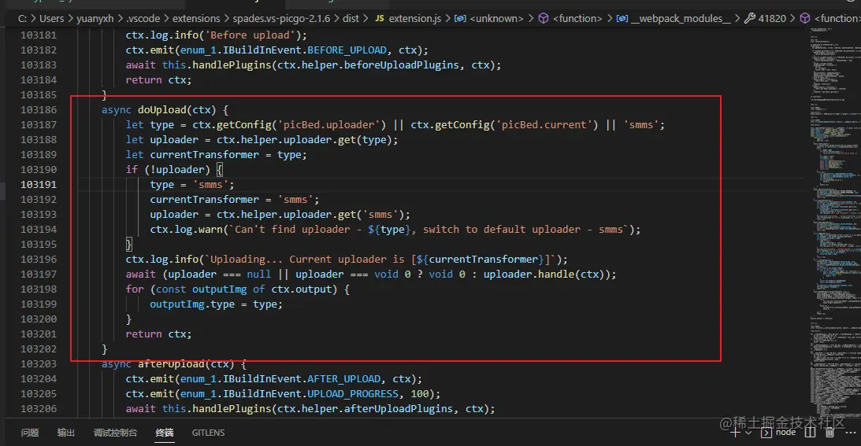Kill terminal with the trash icon
Viewport: 861px width, 446px height.
click(x=829, y=433)
